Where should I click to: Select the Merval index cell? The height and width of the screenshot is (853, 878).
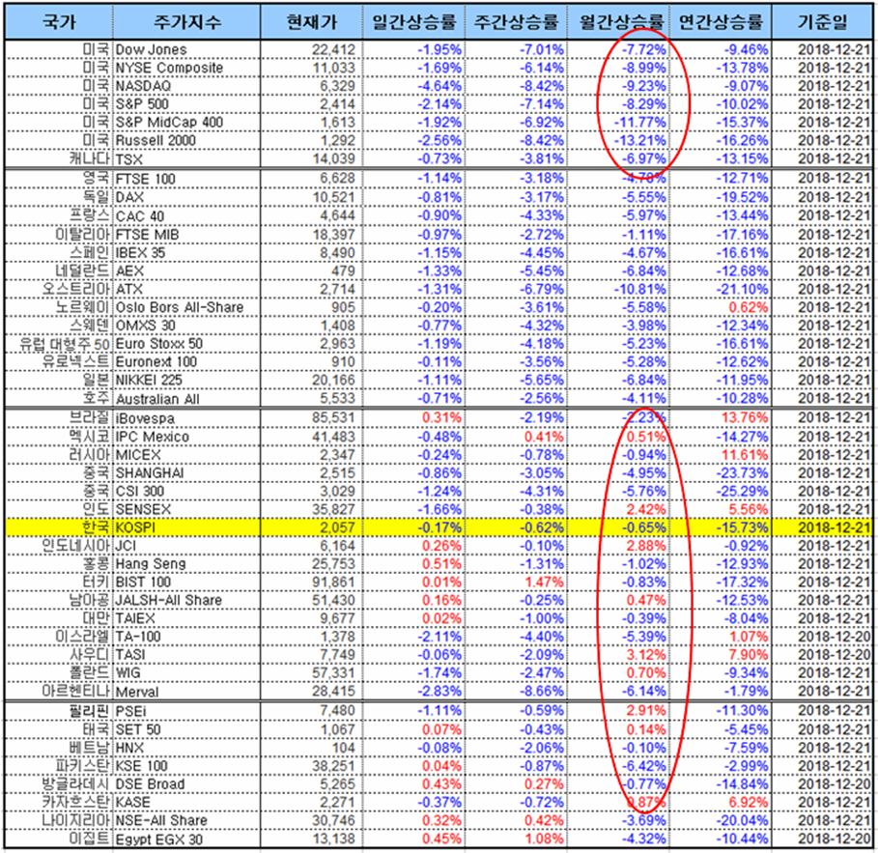pos(186,691)
